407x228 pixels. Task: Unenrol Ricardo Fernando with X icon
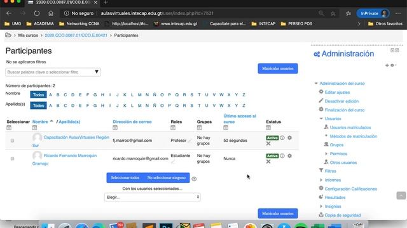(x=268, y=161)
